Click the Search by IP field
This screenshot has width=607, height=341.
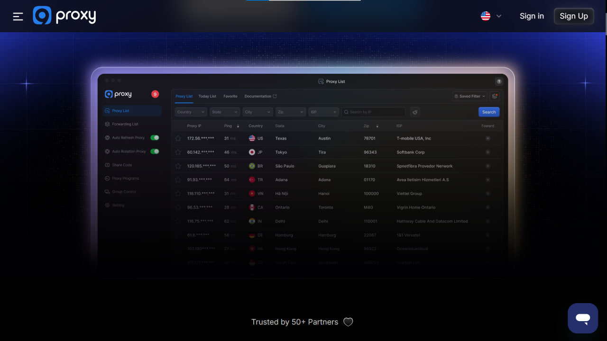pyautogui.click(x=375, y=112)
